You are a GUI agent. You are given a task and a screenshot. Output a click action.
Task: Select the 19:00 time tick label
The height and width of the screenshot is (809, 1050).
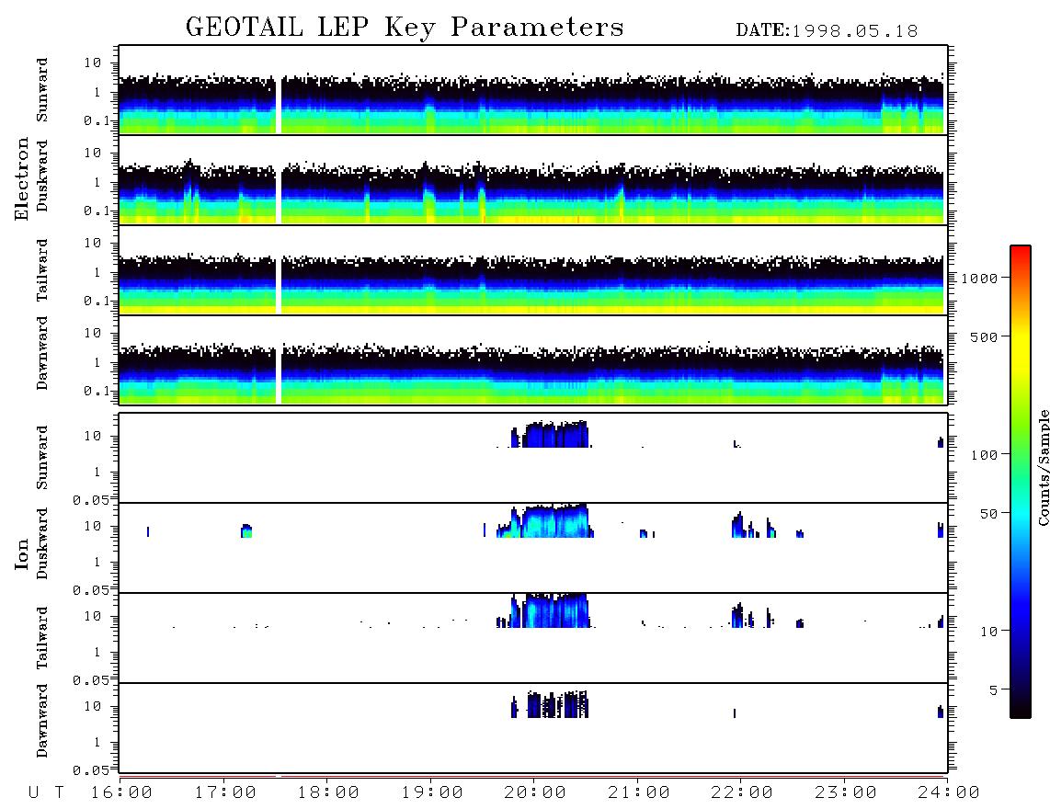pos(432,793)
